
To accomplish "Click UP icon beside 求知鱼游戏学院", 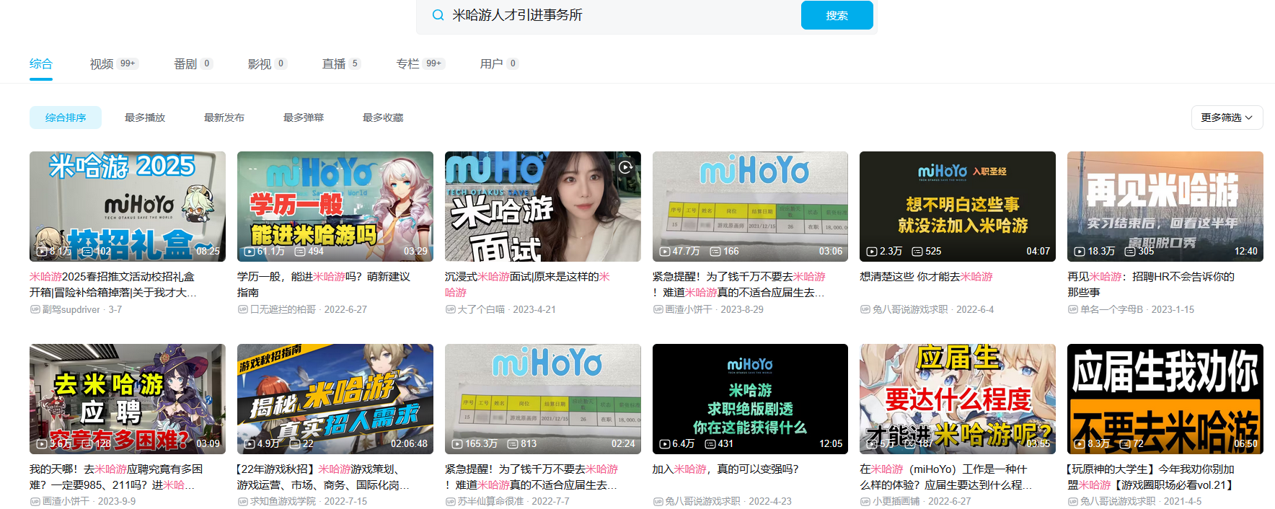I will (242, 501).
